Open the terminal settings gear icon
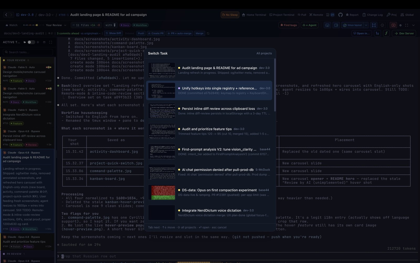420x263 pixels. tap(400, 25)
